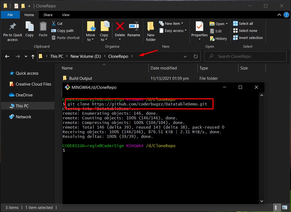Click inside the Search CloneRepo field

tap(245, 56)
